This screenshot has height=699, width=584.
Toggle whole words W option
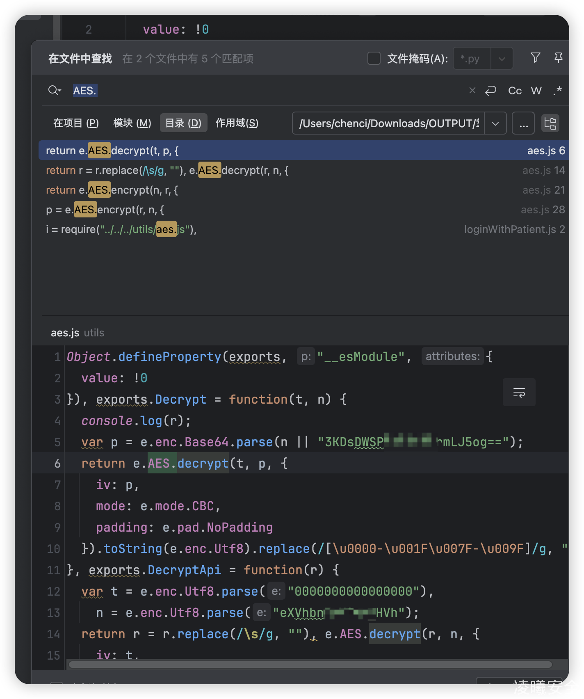tap(536, 91)
